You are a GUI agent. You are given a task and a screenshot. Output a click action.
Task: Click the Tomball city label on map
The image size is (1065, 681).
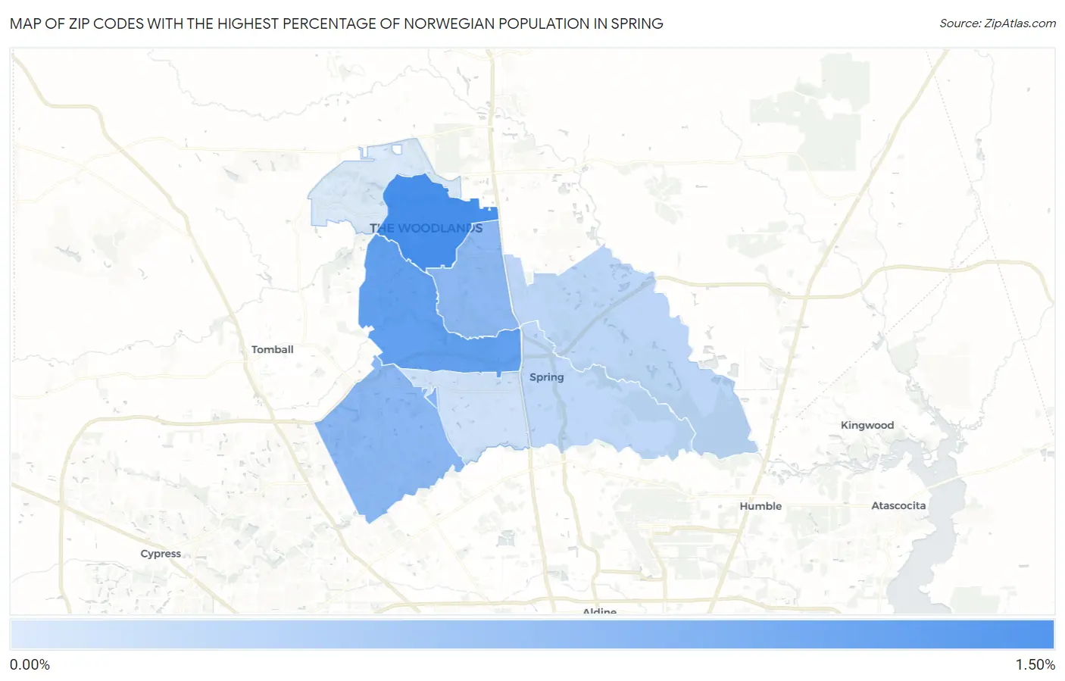click(x=272, y=349)
